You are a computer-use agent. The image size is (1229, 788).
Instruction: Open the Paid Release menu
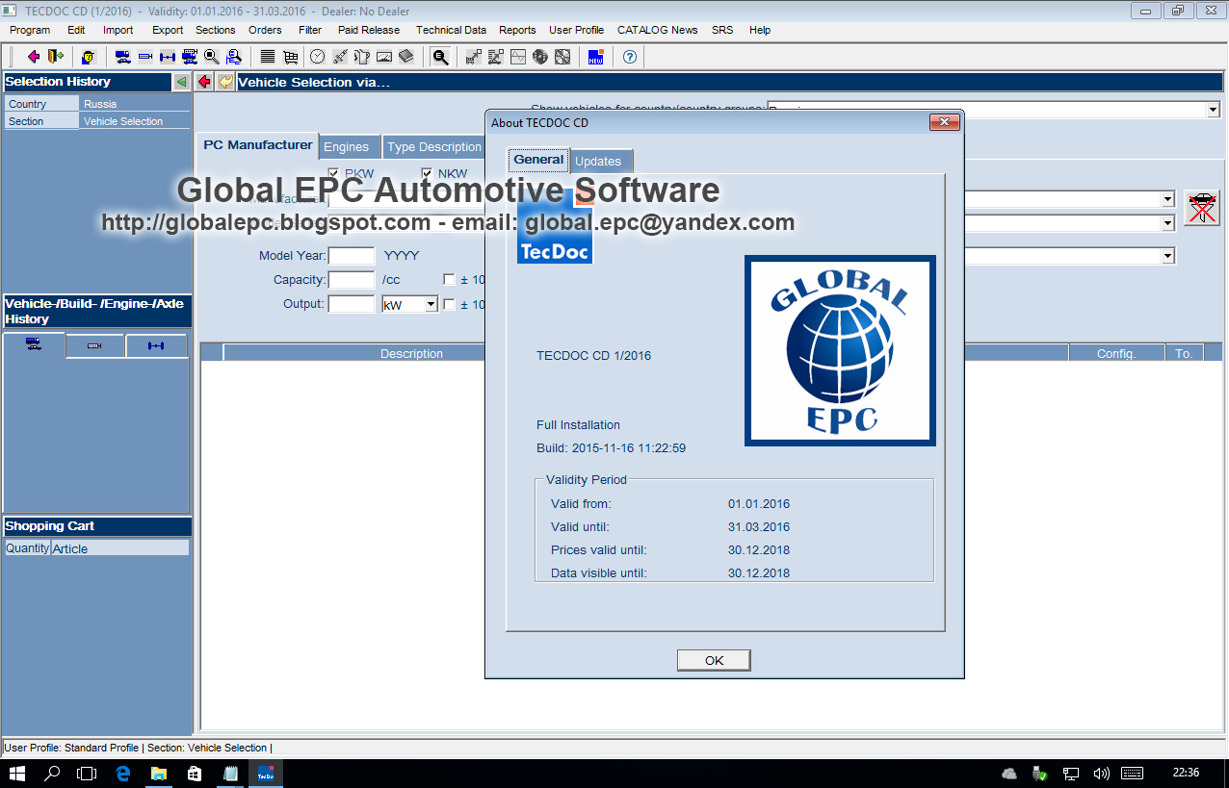point(368,30)
